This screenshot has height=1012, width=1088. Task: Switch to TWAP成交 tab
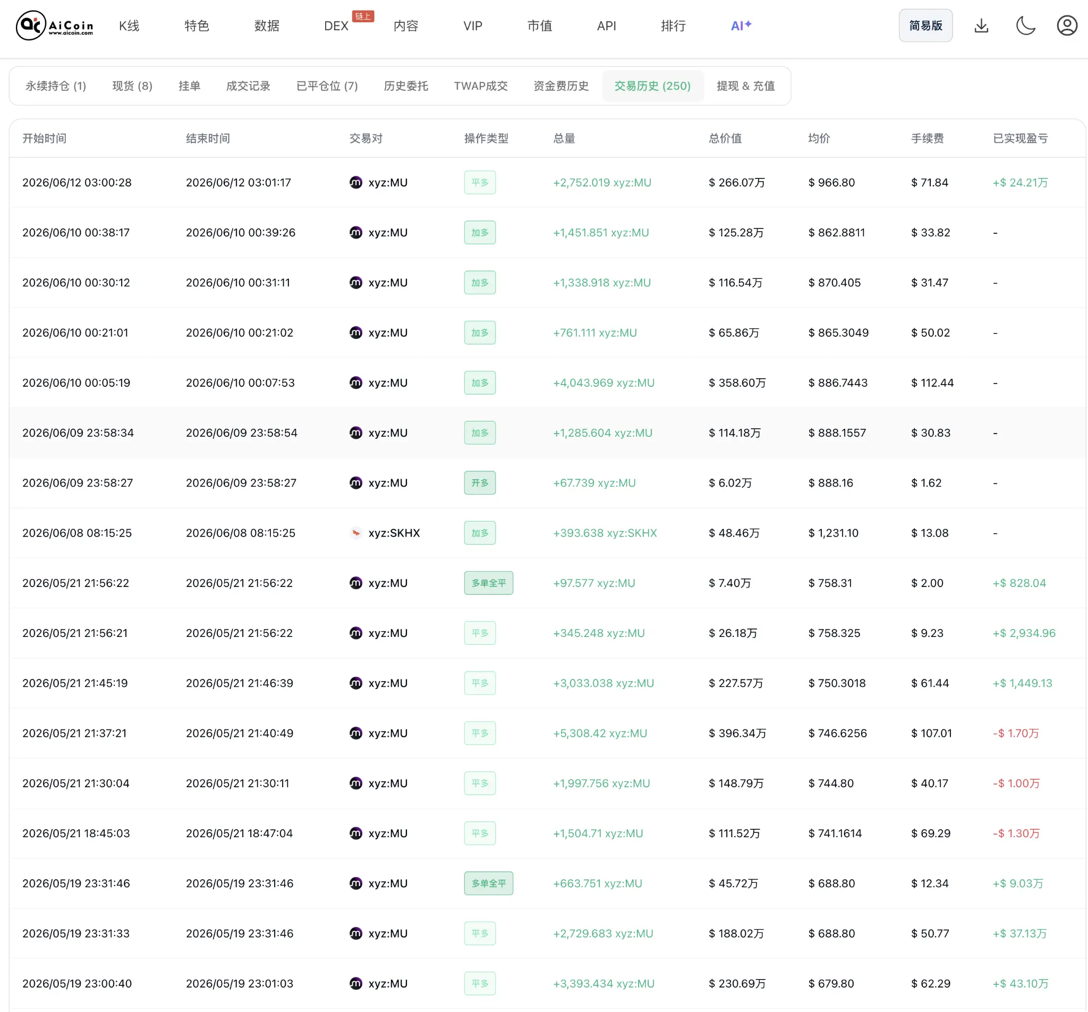[480, 86]
